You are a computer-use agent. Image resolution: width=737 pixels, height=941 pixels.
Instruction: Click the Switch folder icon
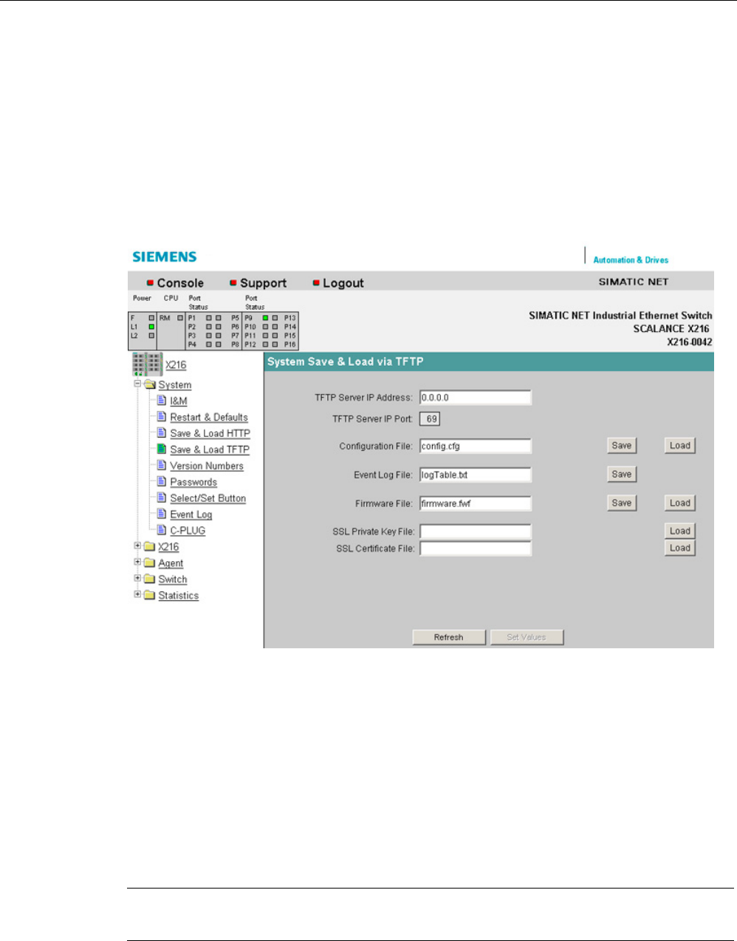150,579
